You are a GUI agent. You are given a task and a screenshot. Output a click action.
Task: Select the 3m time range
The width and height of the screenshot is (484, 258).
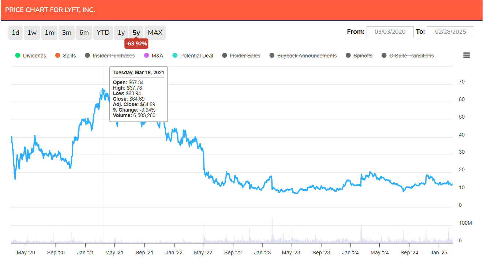pyautogui.click(x=67, y=33)
